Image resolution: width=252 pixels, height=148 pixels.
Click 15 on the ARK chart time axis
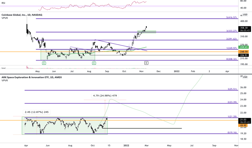[109, 145]
